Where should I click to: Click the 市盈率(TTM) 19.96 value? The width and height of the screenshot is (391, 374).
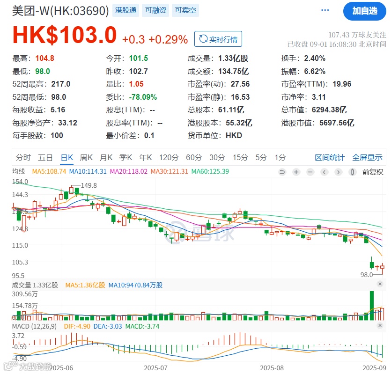click(x=342, y=84)
